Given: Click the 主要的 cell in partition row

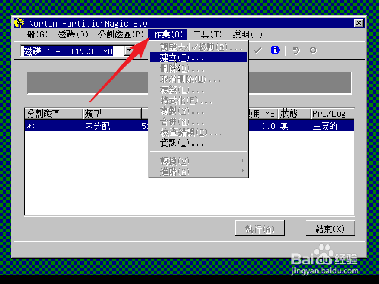Looking at the screenshot, I should point(325,126).
